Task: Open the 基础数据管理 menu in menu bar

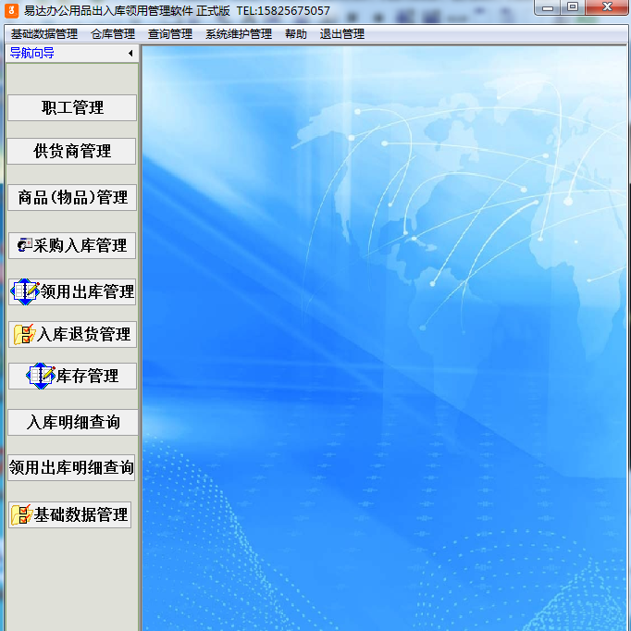Action: [x=44, y=34]
